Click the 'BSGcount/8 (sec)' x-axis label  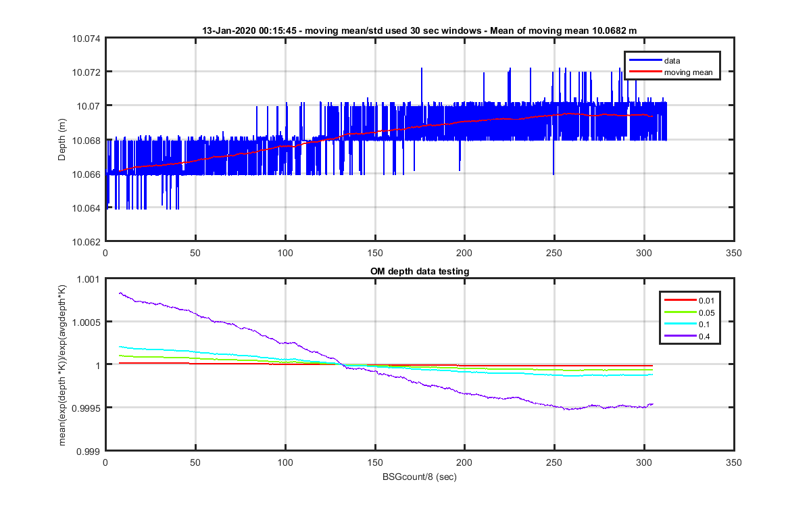[420, 476]
